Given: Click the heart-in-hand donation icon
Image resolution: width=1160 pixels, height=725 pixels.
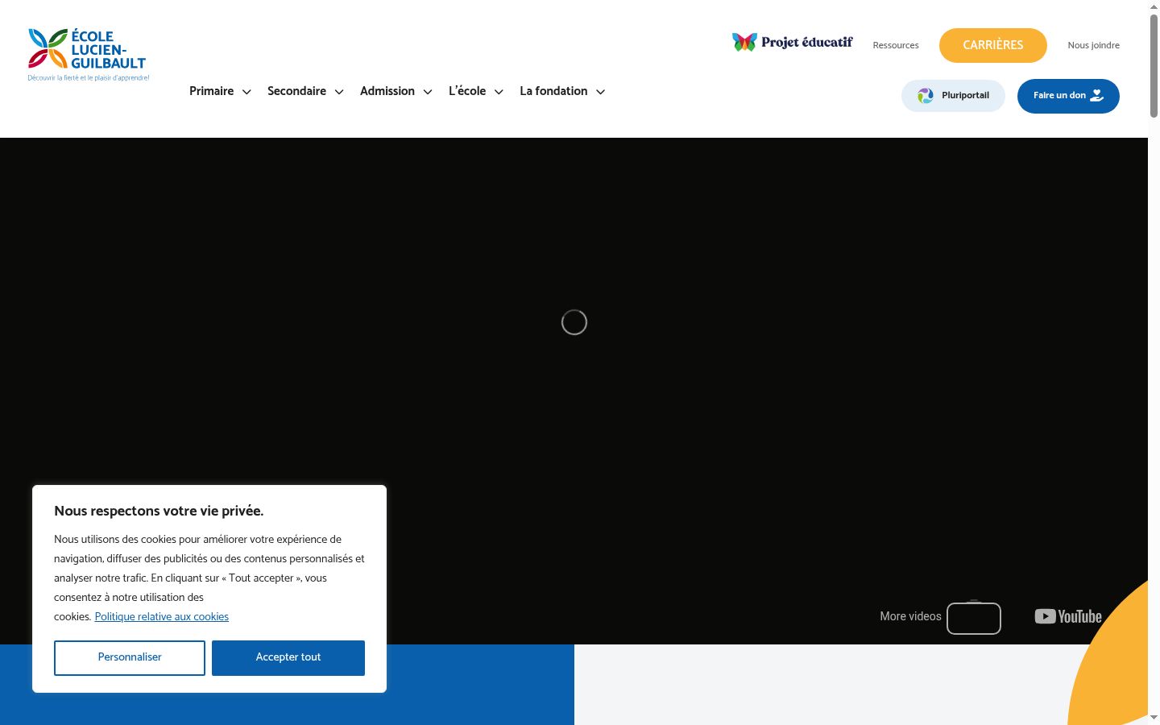Looking at the screenshot, I should tap(1096, 96).
